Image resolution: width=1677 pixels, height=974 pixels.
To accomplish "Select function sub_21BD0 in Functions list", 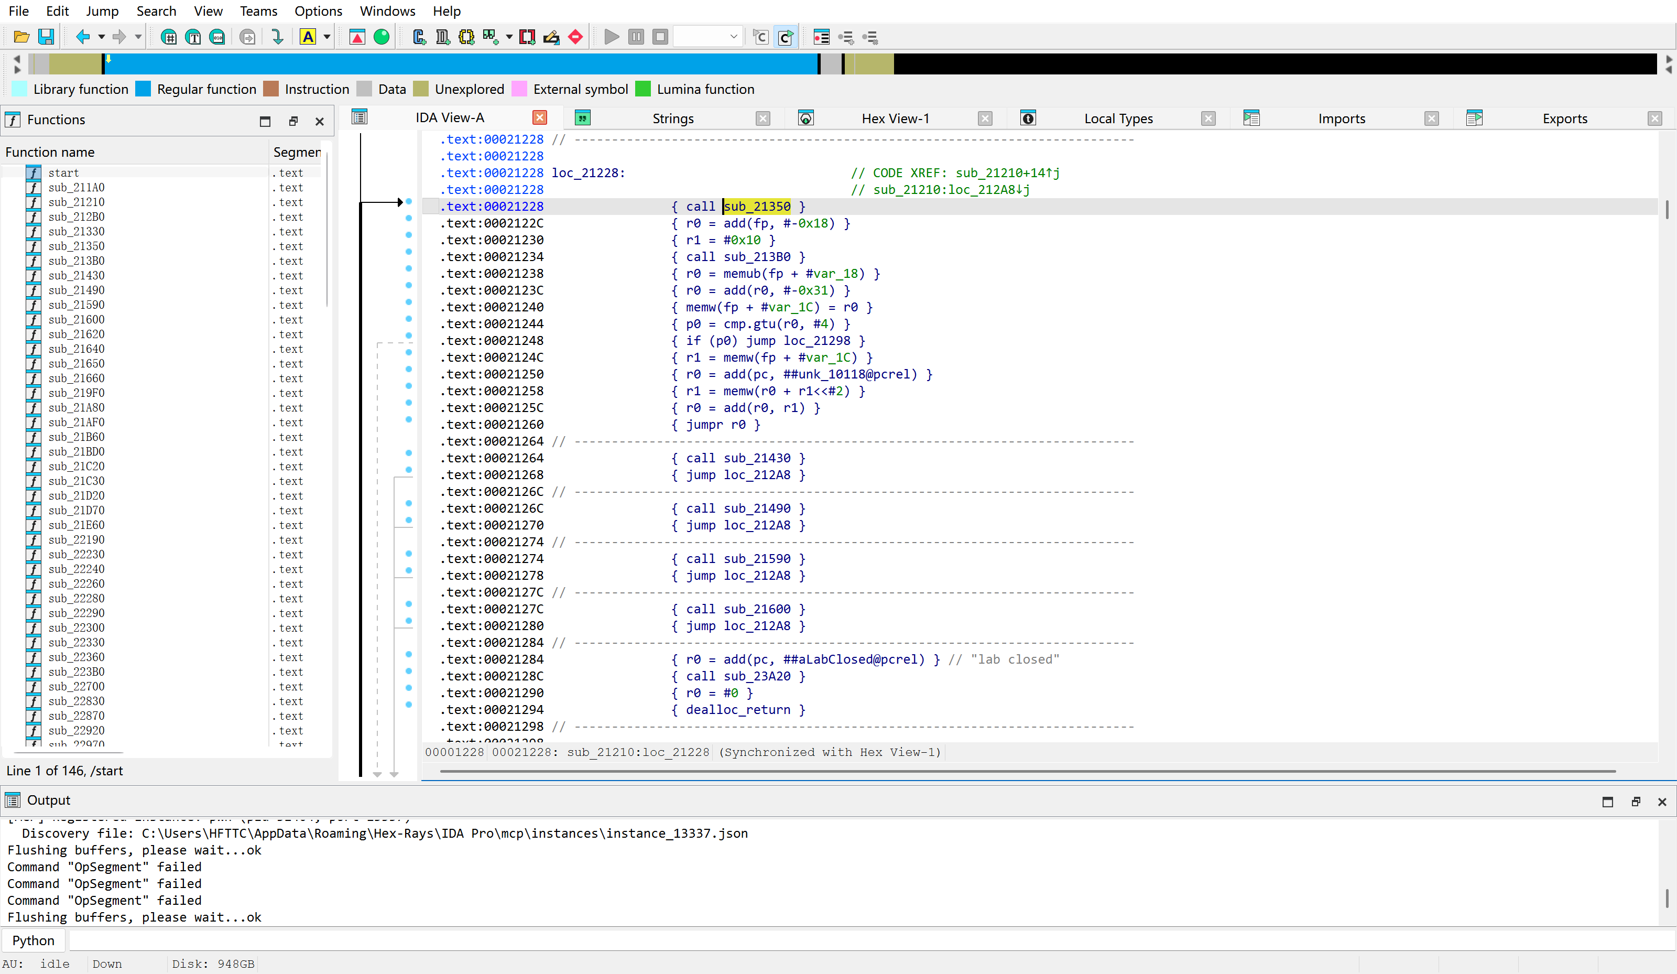I will point(76,452).
